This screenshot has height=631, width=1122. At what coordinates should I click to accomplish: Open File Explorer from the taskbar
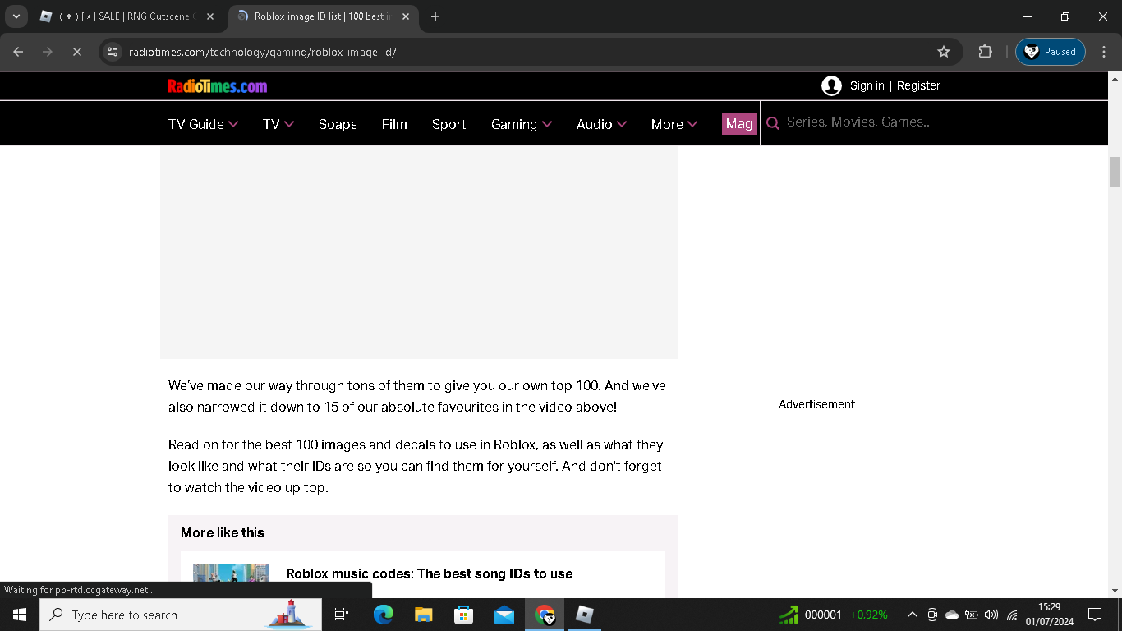click(423, 615)
